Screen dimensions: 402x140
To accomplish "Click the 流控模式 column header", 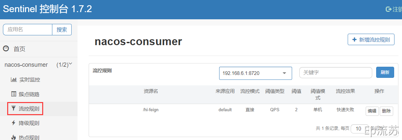I will coord(250,91).
